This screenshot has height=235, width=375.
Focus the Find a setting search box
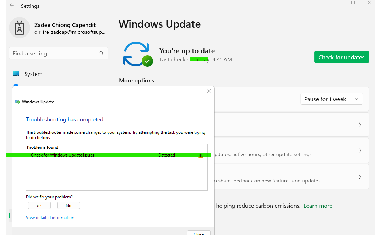(x=58, y=53)
